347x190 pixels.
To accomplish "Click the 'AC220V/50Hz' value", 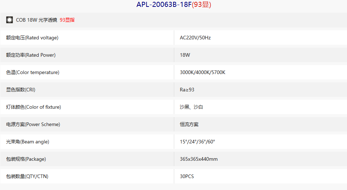I will pos(195,38).
